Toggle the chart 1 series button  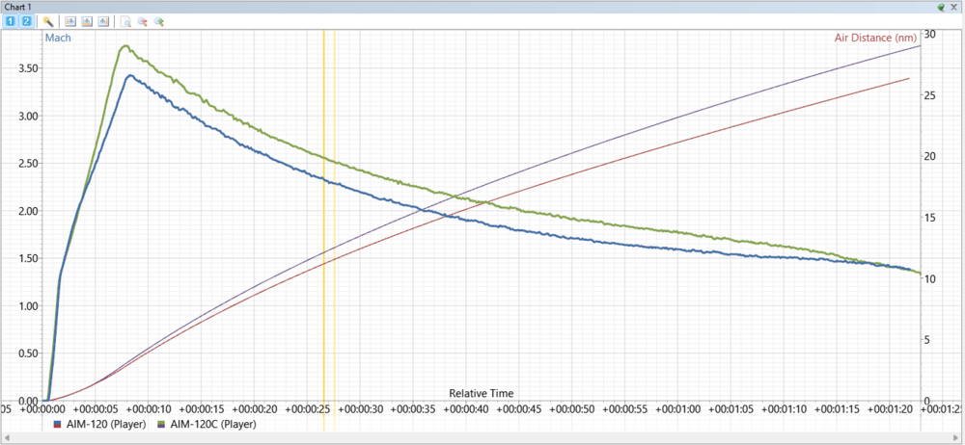10,21
